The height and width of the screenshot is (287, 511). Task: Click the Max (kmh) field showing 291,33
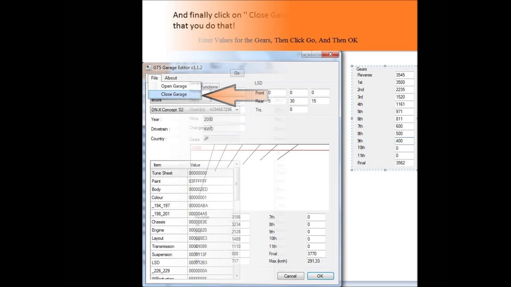tap(316, 261)
